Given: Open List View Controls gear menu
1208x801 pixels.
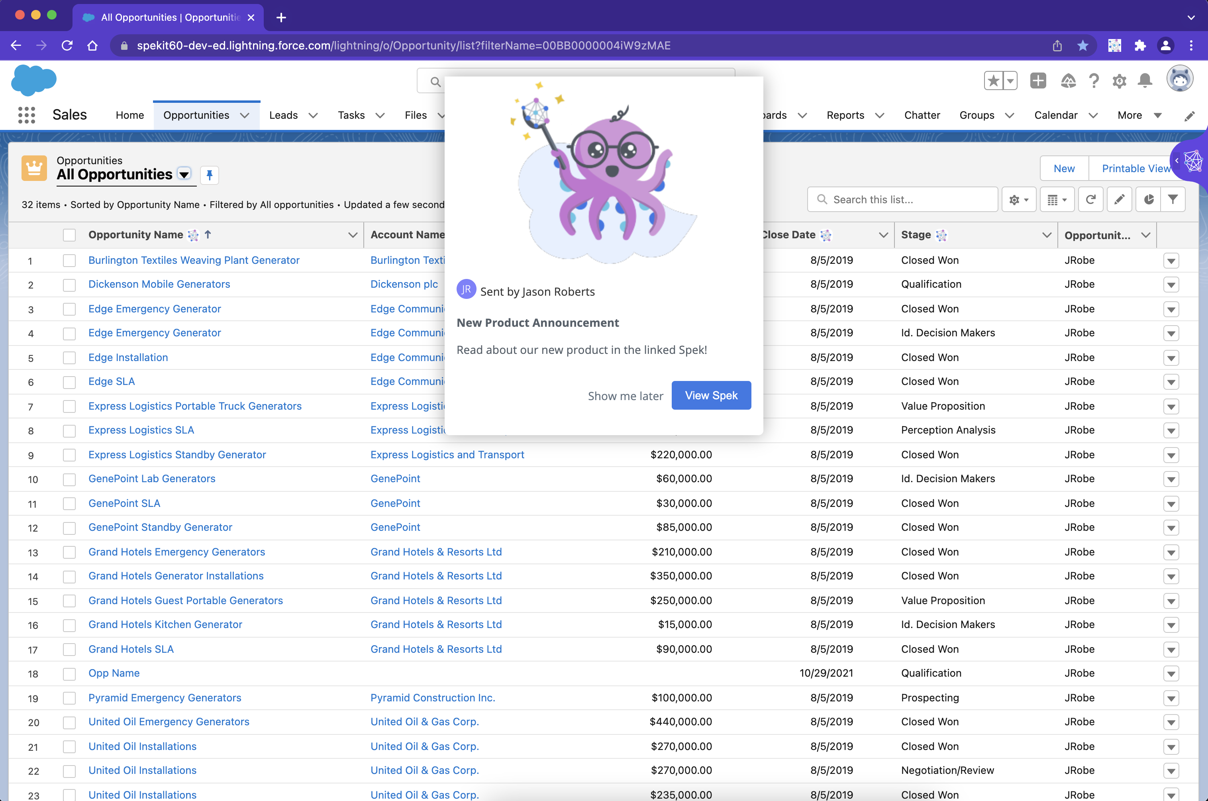Looking at the screenshot, I should [x=1019, y=200].
